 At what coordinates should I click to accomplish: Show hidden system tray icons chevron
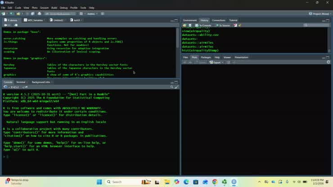259,182
